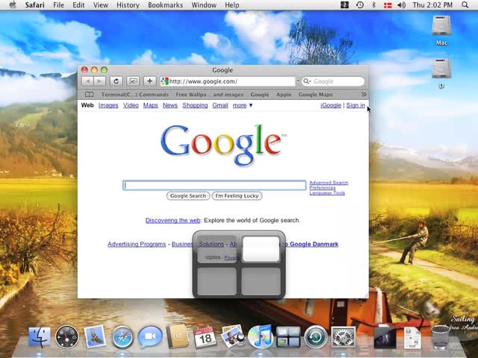Launch iTunes from the Dock

coord(260,336)
